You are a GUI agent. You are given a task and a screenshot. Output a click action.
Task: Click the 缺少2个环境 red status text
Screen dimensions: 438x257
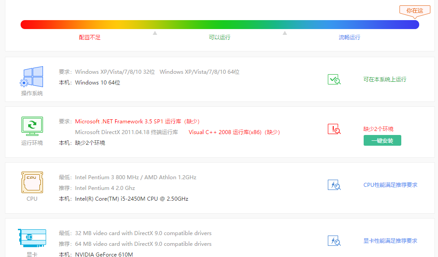(x=378, y=129)
